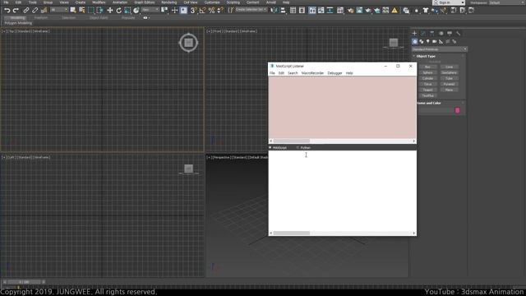Select the Helpers category in the Create panel
The image size is (526, 296).
coord(441,42)
